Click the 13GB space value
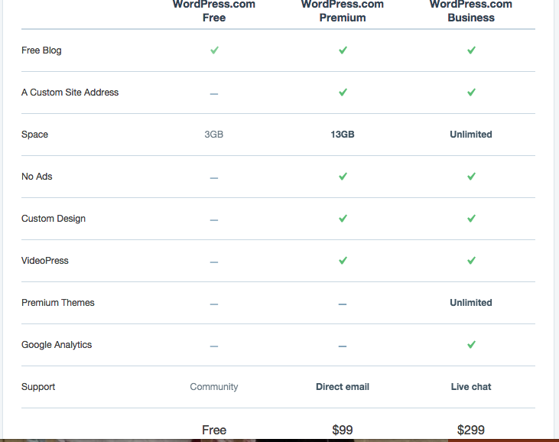559x442 pixels. click(x=343, y=135)
